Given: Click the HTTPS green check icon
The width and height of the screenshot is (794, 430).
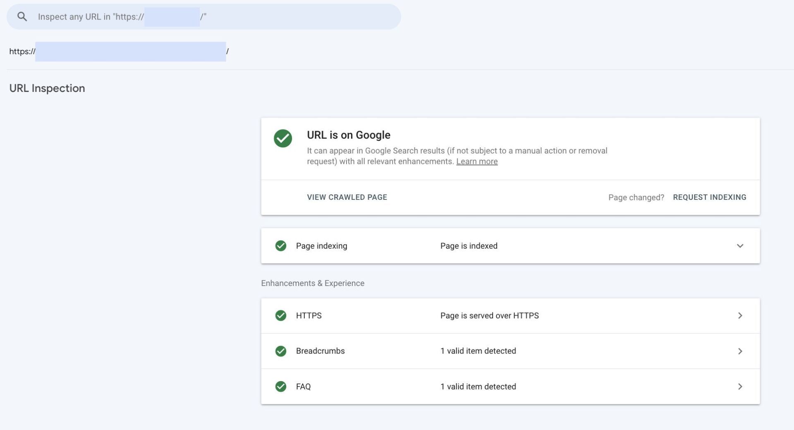Looking at the screenshot, I should pos(281,315).
